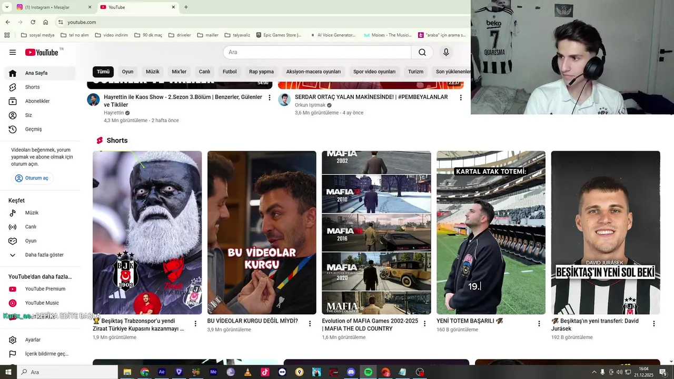Open the browser apps grid icon
674x379 pixels.
(7, 35)
